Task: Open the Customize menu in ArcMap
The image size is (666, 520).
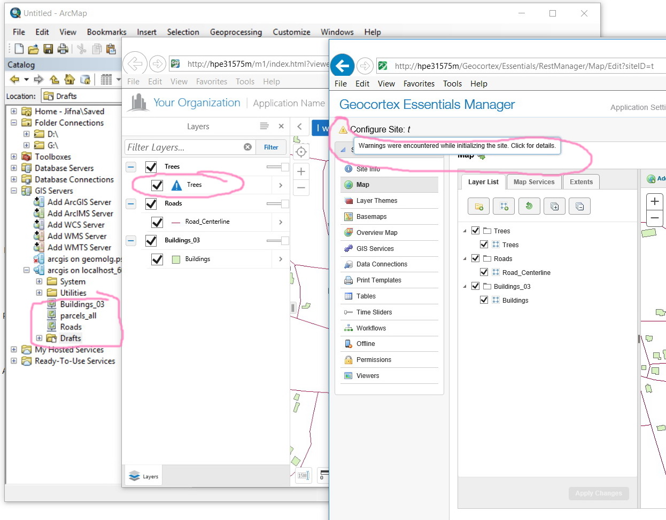Action: pyautogui.click(x=291, y=32)
